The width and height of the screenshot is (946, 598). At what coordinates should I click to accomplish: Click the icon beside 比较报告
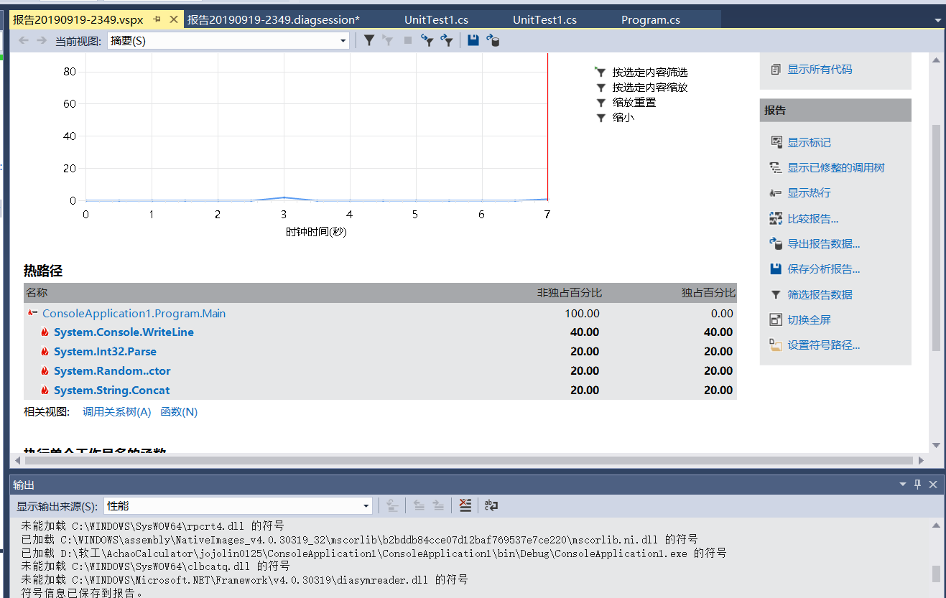pyautogui.click(x=776, y=218)
